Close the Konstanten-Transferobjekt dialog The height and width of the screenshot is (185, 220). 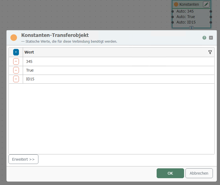(x=211, y=38)
